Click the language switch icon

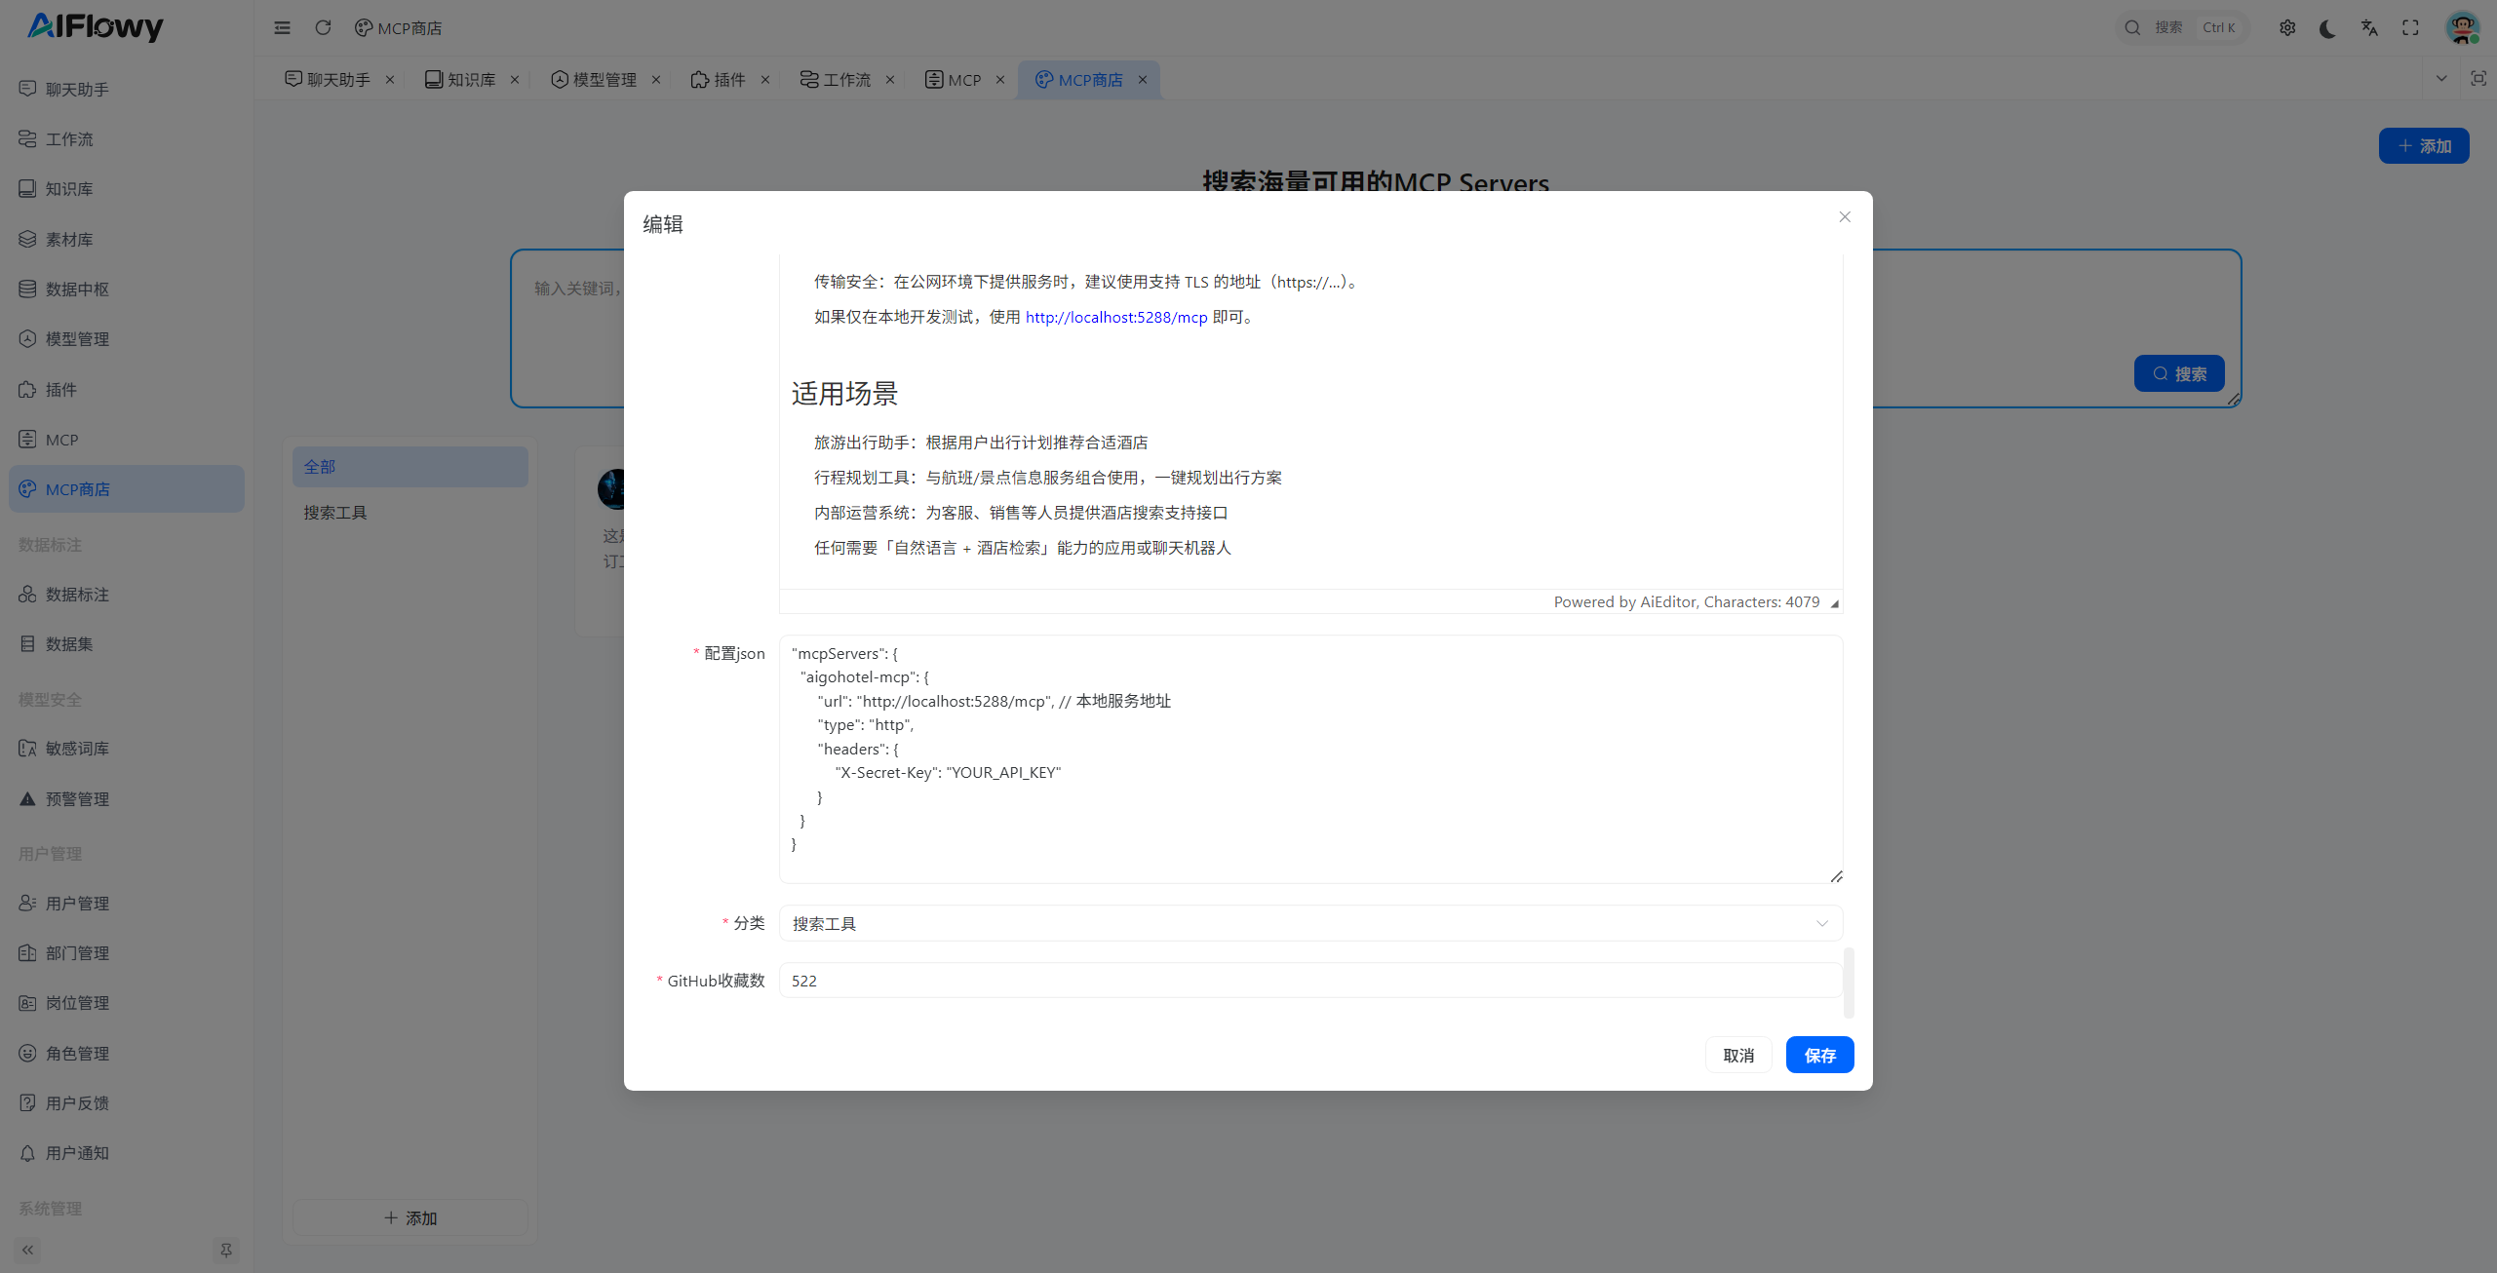(x=2369, y=27)
